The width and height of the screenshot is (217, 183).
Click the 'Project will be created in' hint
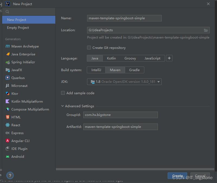tap(148, 37)
